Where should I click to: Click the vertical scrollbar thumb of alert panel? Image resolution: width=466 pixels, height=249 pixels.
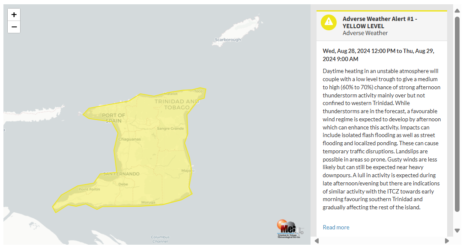click(457, 114)
